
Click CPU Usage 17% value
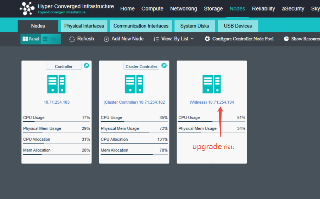point(86,118)
